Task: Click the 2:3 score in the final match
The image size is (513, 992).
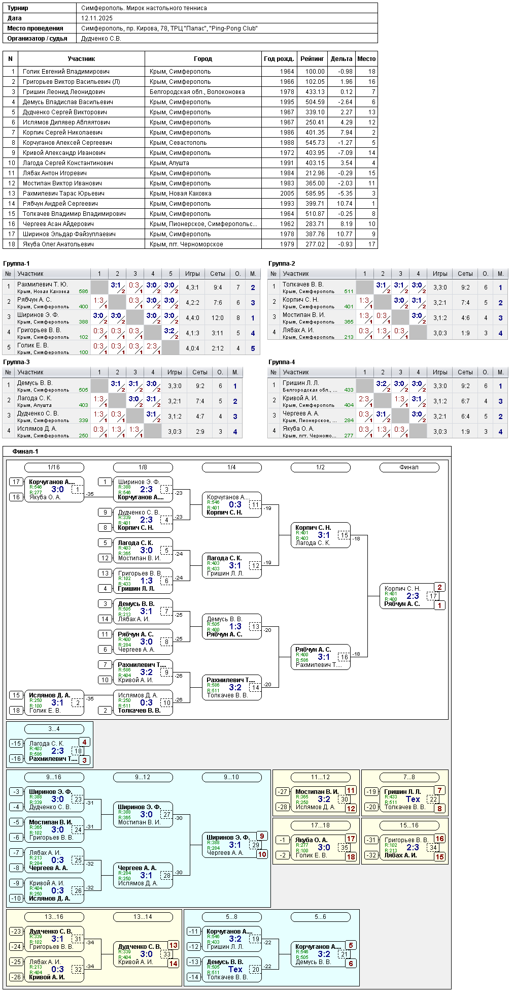Action: pos(413,596)
